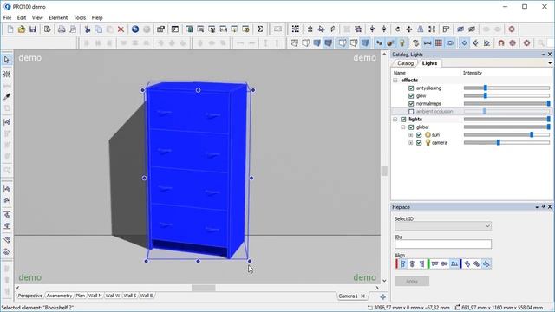Open the Catalog, Lights panel menu arrow
555x312 pixels.
[x=544, y=55]
